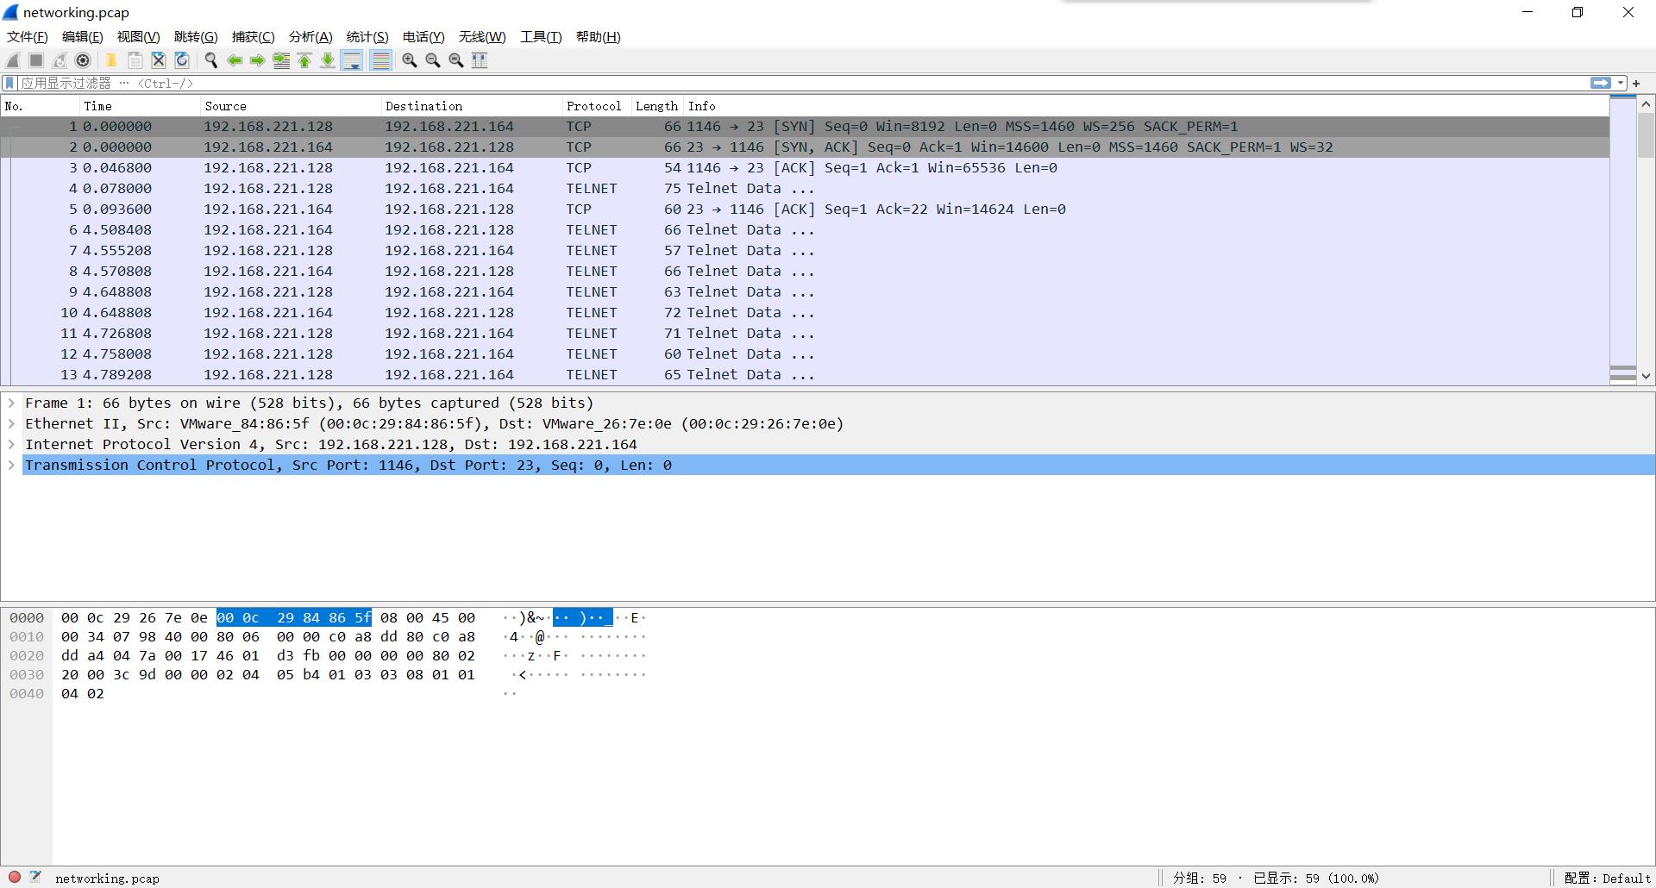Reset text to normal size icon
Image resolution: width=1656 pixels, height=888 pixels.
455,60
